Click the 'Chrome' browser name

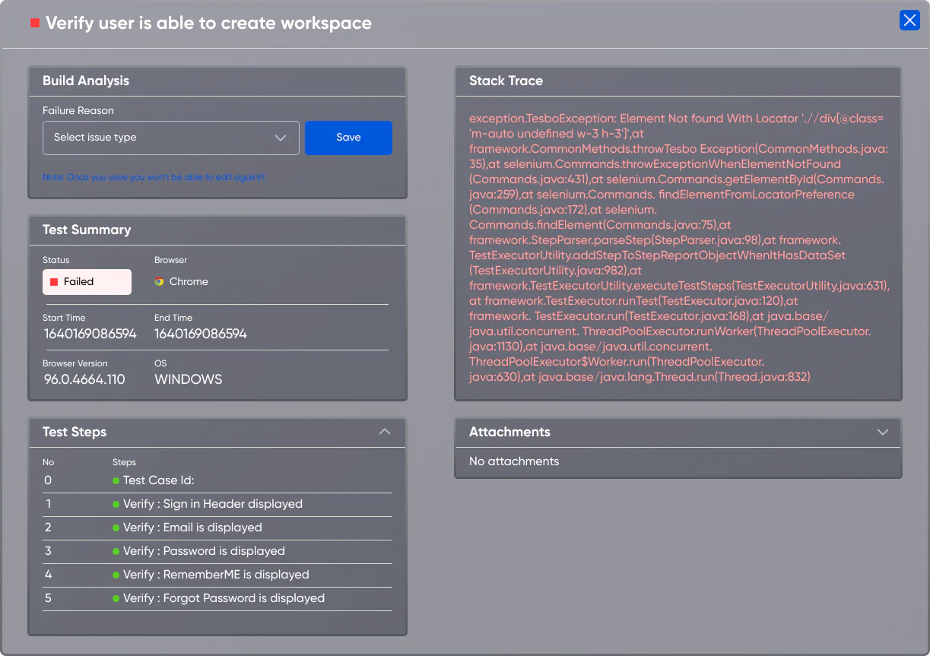click(189, 281)
